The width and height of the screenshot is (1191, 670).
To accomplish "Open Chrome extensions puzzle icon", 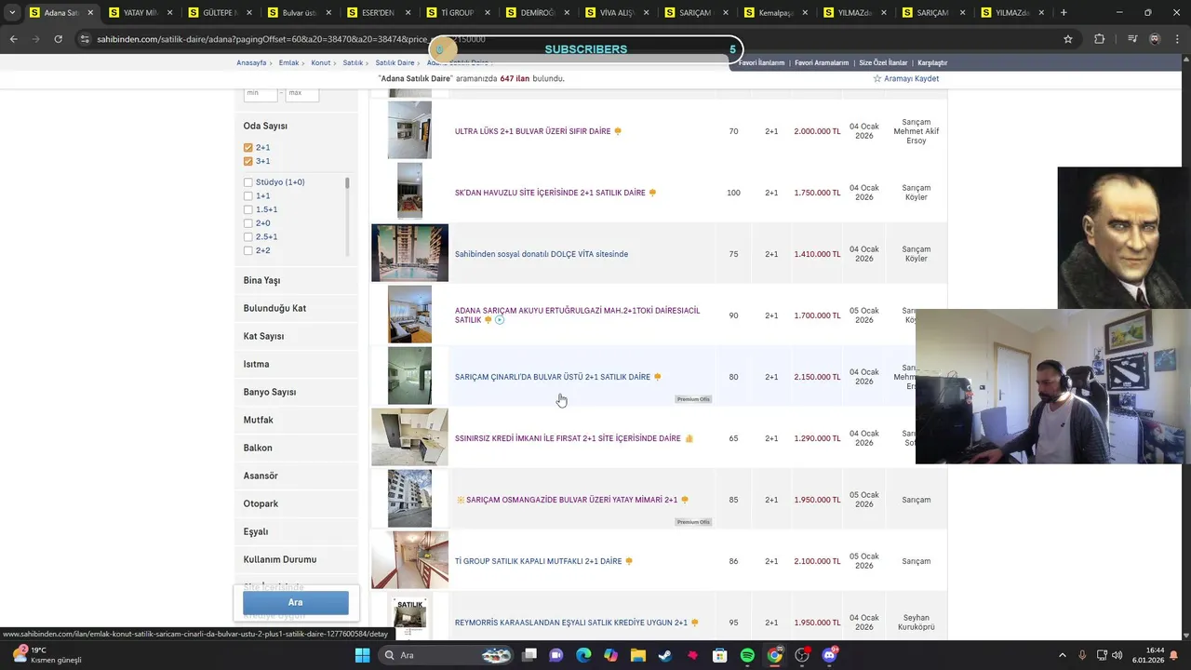I will pos(1100,39).
